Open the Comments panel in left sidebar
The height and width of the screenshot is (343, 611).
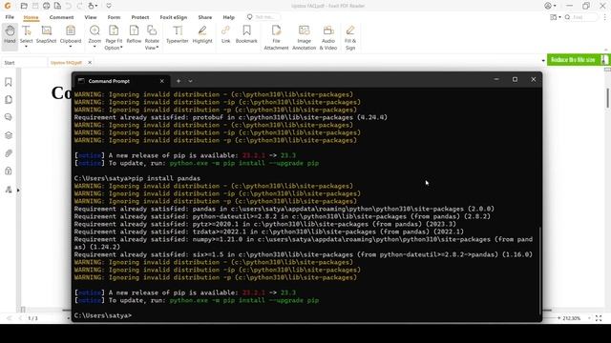coord(9,117)
